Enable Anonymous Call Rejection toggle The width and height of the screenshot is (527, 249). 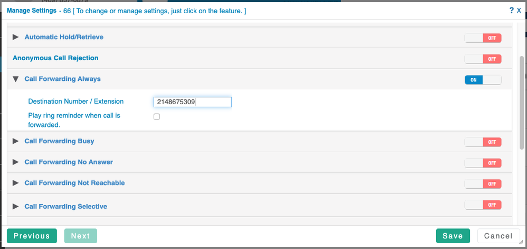point(483,59)
